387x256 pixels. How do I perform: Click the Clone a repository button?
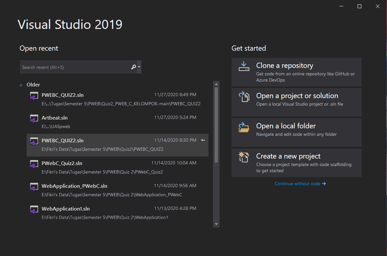pyautogui.click(x=296, y=72)
